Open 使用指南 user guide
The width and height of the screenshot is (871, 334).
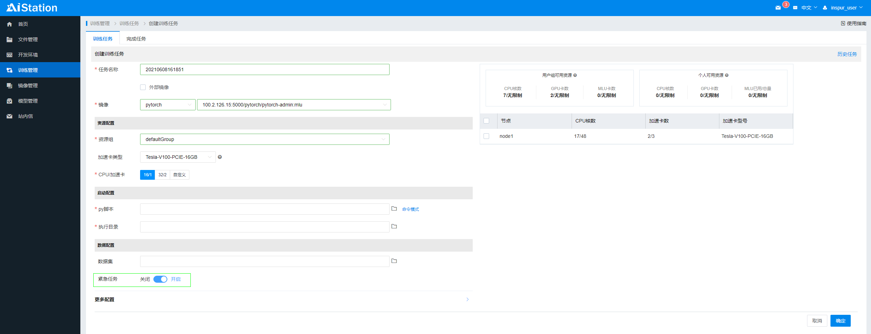pos(854,23)
